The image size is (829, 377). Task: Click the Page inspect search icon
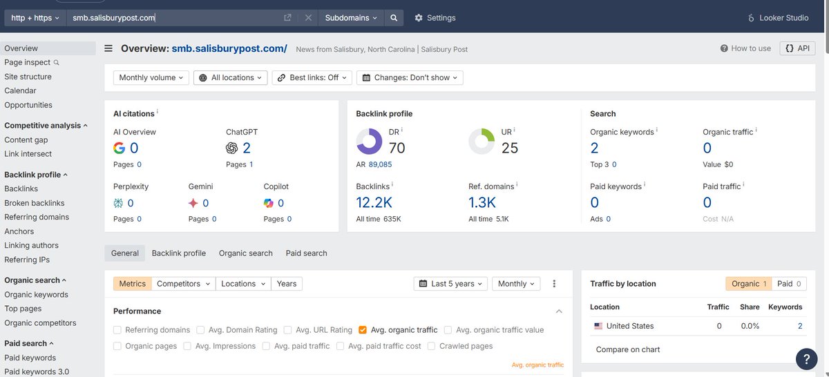[57, 63]
